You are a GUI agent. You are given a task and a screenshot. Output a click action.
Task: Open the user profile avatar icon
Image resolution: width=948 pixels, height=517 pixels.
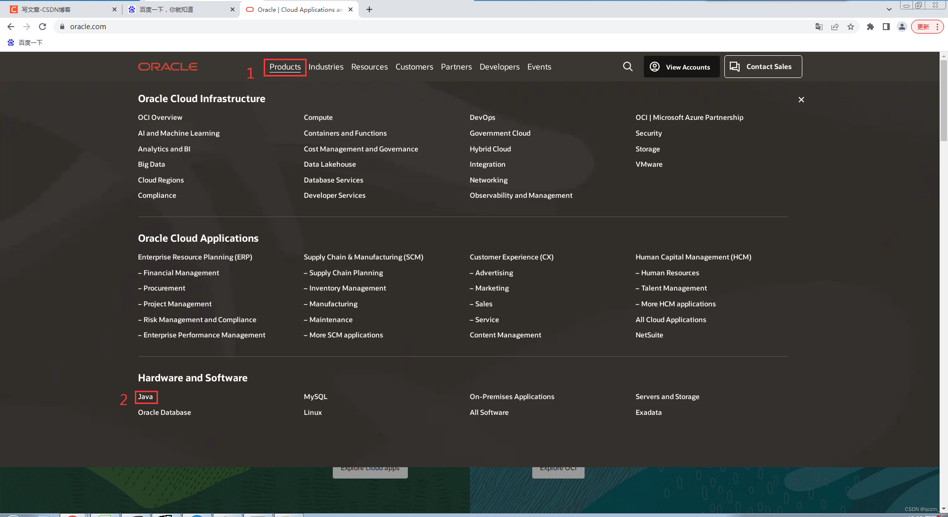(x=902, y=27)
